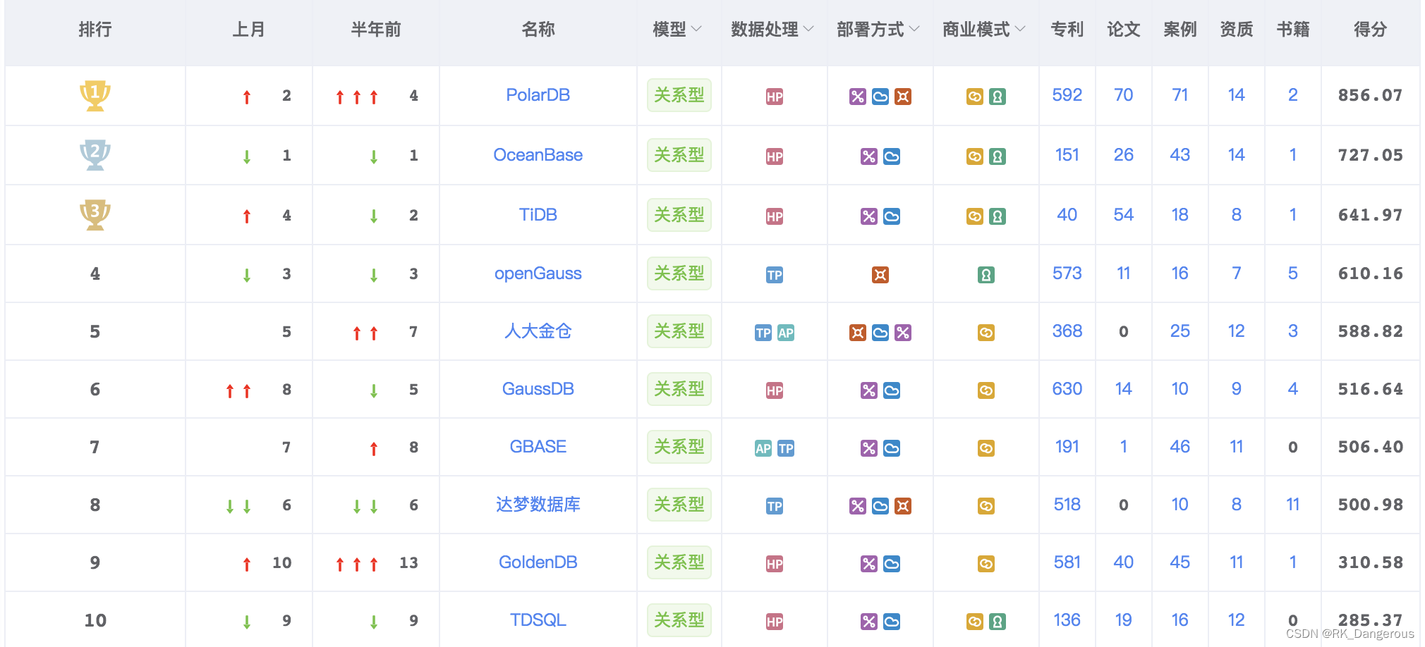Click the AP icon in the GBASE row
1425x647 pixels.
pyautogui.click(x=763, y=448)
